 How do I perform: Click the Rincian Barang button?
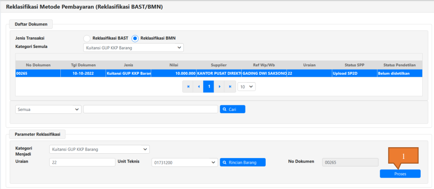[243, 162]
